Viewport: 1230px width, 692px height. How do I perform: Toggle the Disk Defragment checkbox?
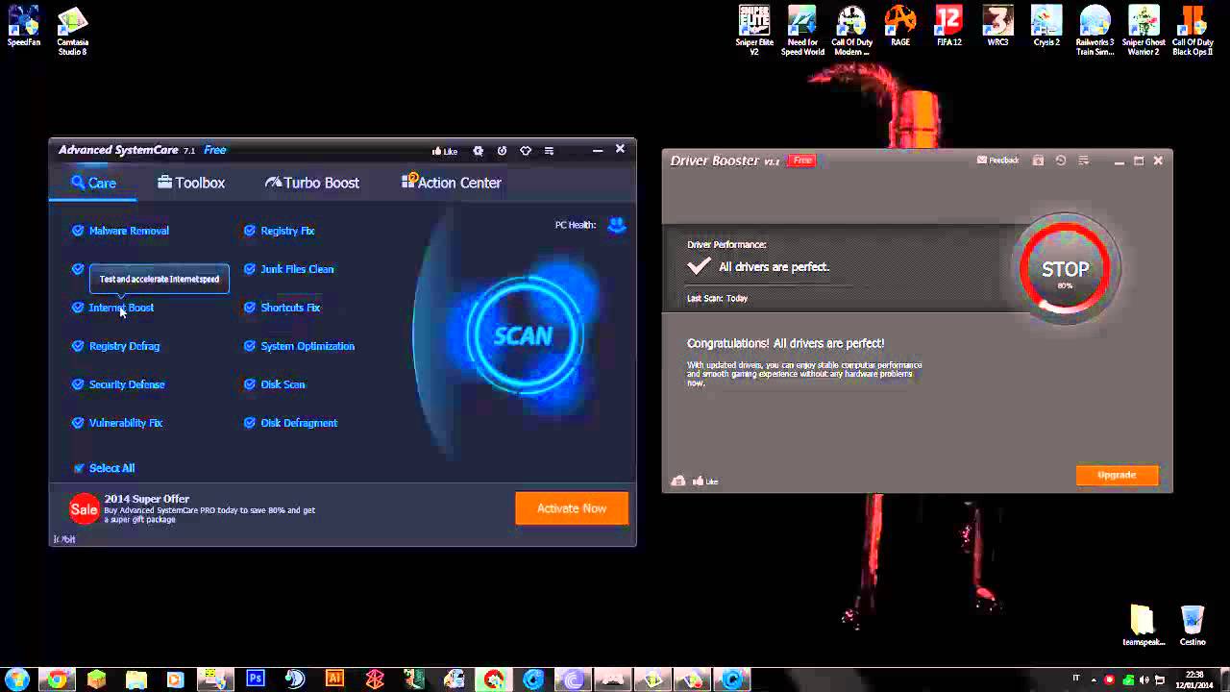[250, 423]
